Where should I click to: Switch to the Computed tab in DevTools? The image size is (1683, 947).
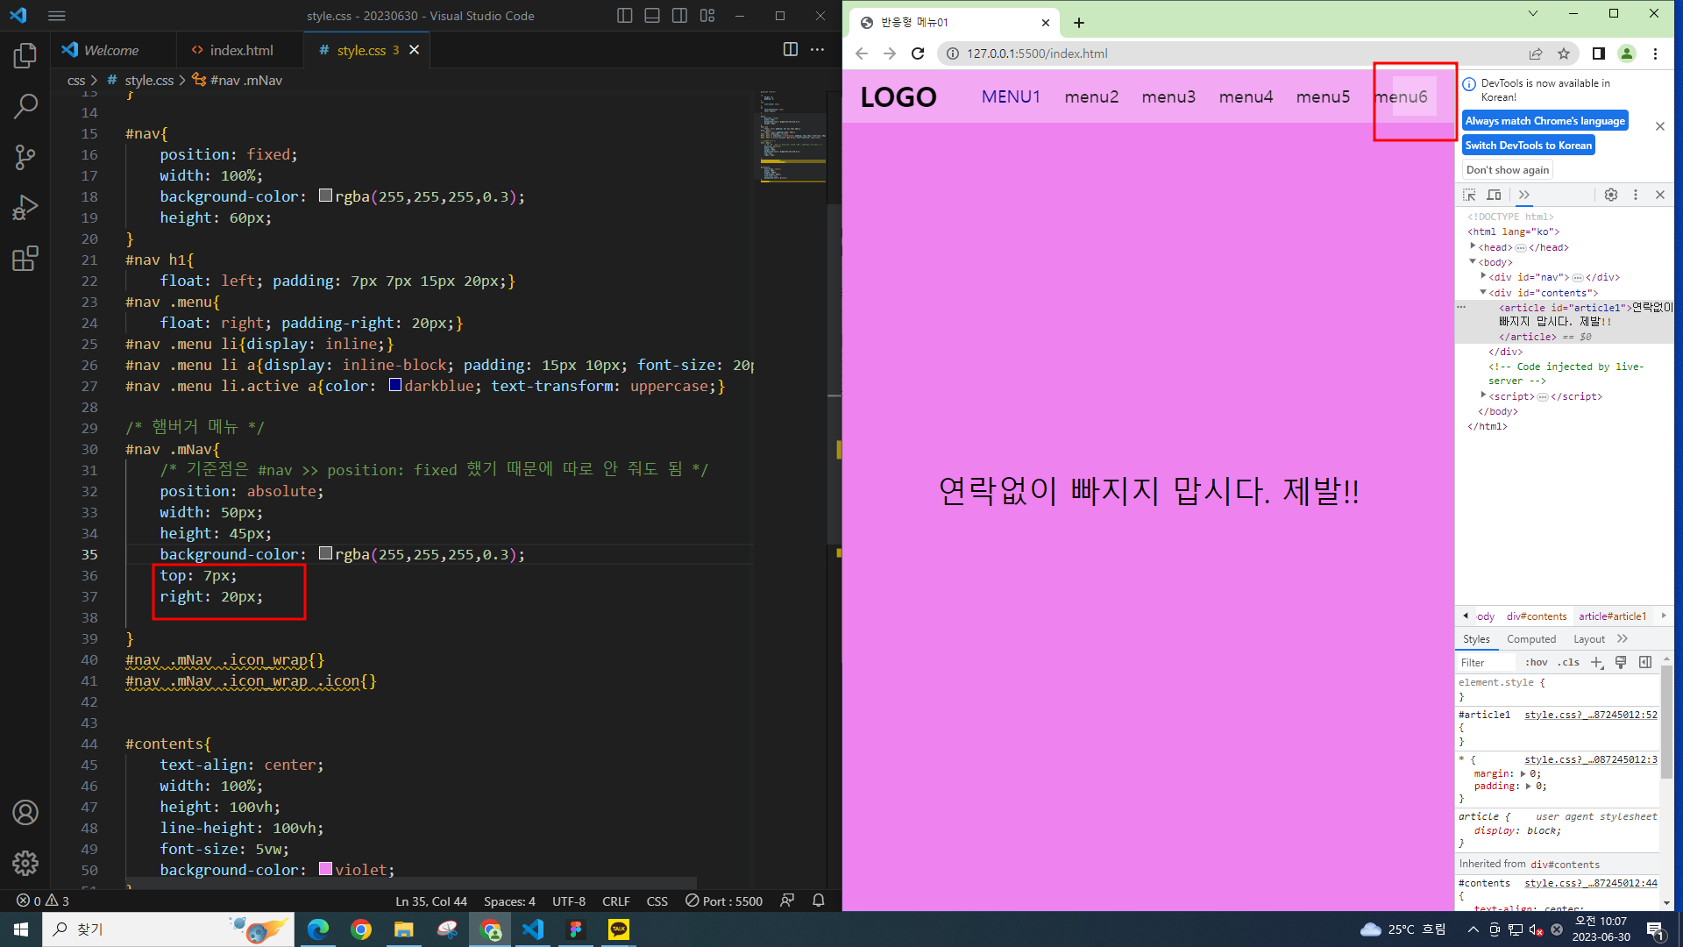tap(1531, 639)
